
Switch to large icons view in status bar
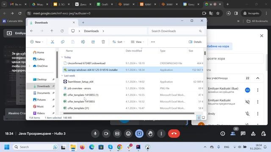point(203,117)
